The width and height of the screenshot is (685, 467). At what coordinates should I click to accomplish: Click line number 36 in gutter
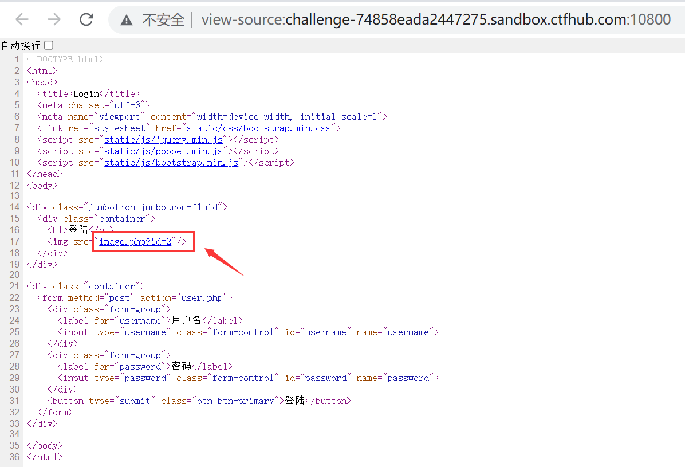14,457
